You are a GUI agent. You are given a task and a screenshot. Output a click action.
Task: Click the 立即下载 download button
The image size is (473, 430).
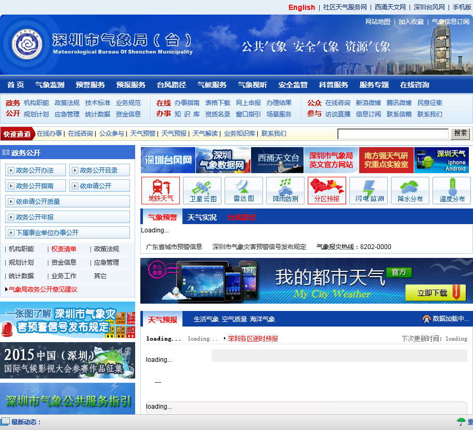click(x=435, y=293)
